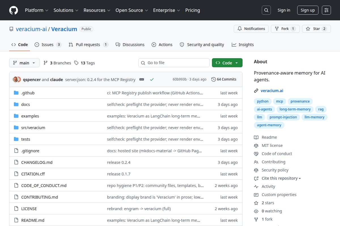340x226 pixels.
Task: Open the Pricing menu item
Action: pos(193,10)
